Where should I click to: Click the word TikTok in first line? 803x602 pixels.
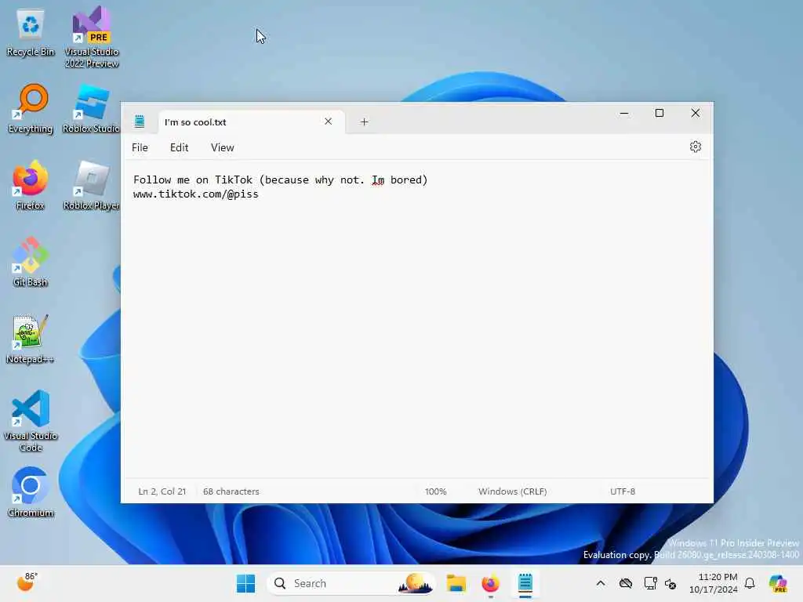(x=234, y=180)
